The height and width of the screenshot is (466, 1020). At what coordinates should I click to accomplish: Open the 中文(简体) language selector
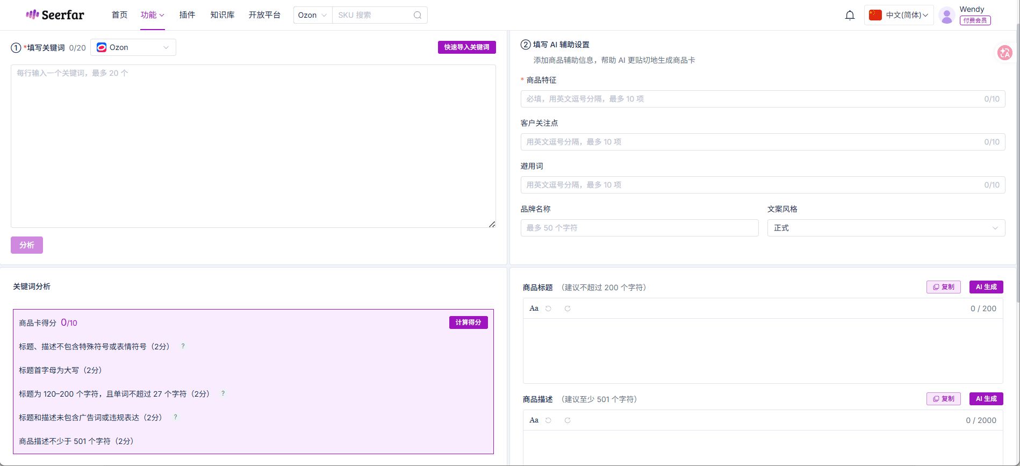point(899,15)
